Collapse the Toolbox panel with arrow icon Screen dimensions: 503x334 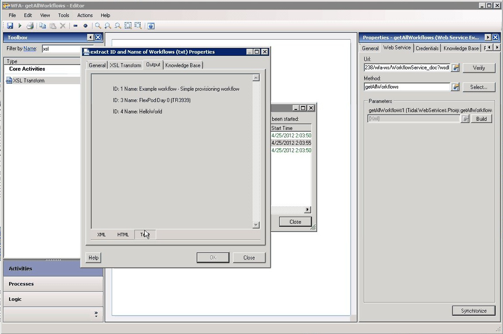point(90,37)
